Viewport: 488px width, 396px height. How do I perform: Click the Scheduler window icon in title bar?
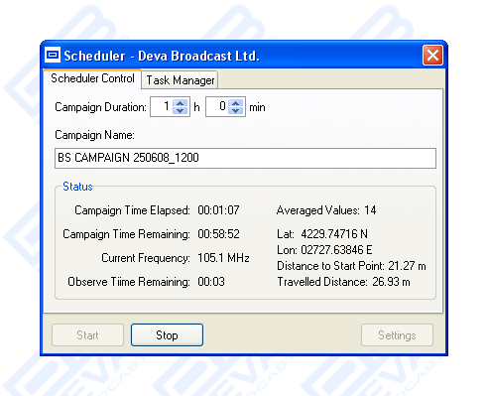[x=53, y=55]
